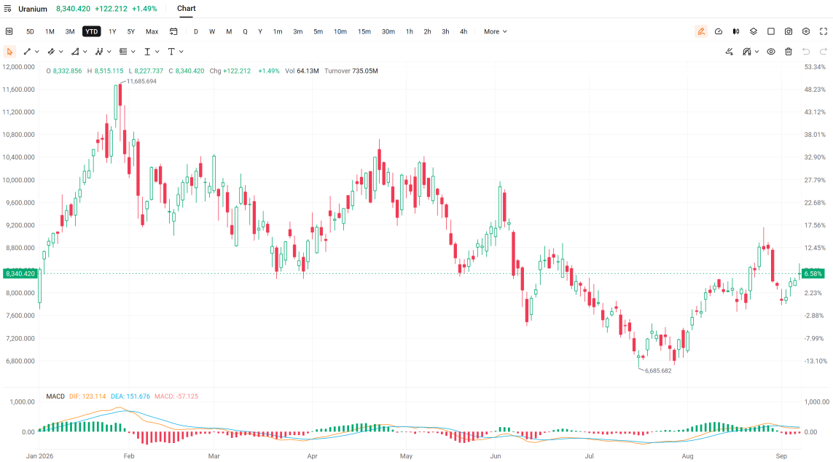Open the overlay layers icon

[x=754, y=31]
